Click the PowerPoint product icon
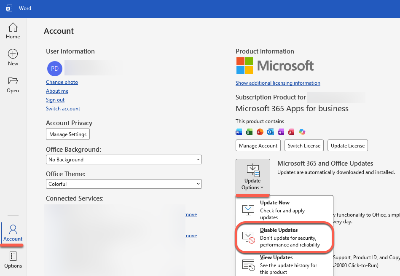Image resolution: width=400 pixels, height=276 pixels. 260,132
